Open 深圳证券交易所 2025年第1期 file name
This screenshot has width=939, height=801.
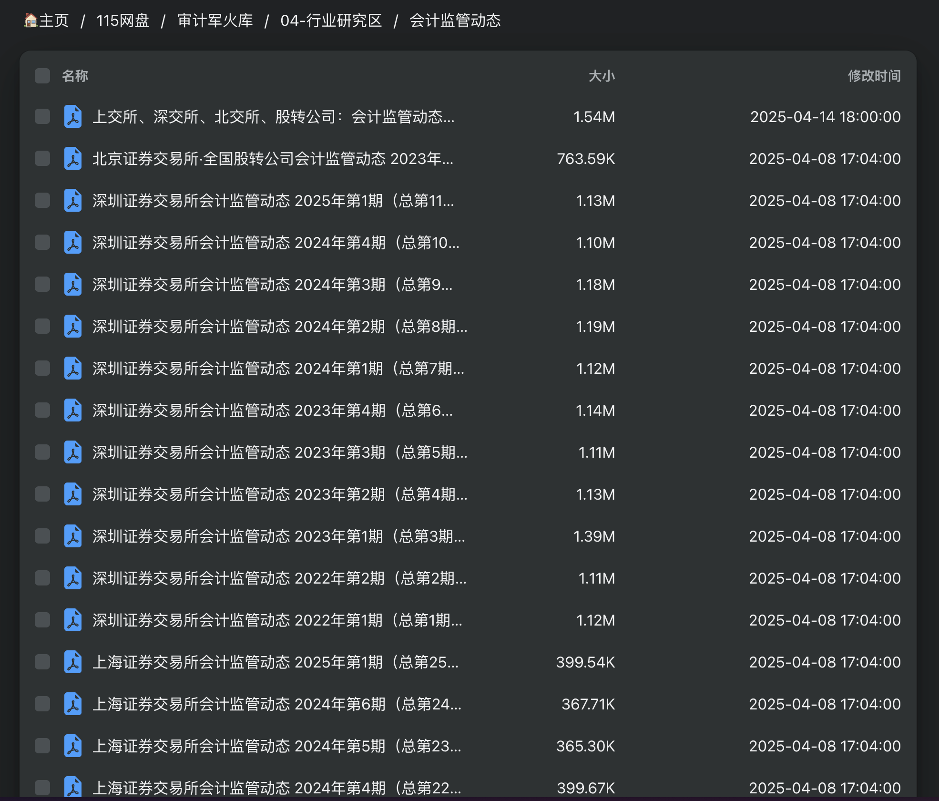(x=273, y=201)
